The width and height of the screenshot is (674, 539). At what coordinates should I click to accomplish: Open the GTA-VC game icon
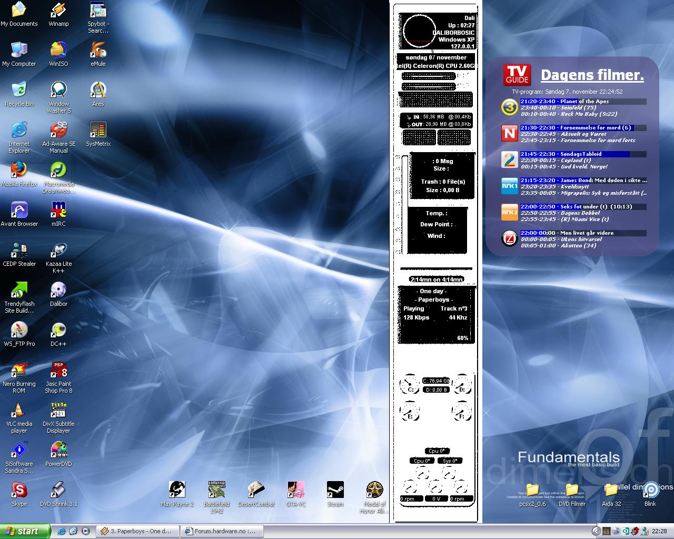[296, 495]
